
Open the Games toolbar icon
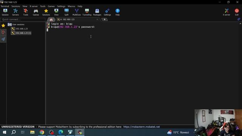pos(36,12)
